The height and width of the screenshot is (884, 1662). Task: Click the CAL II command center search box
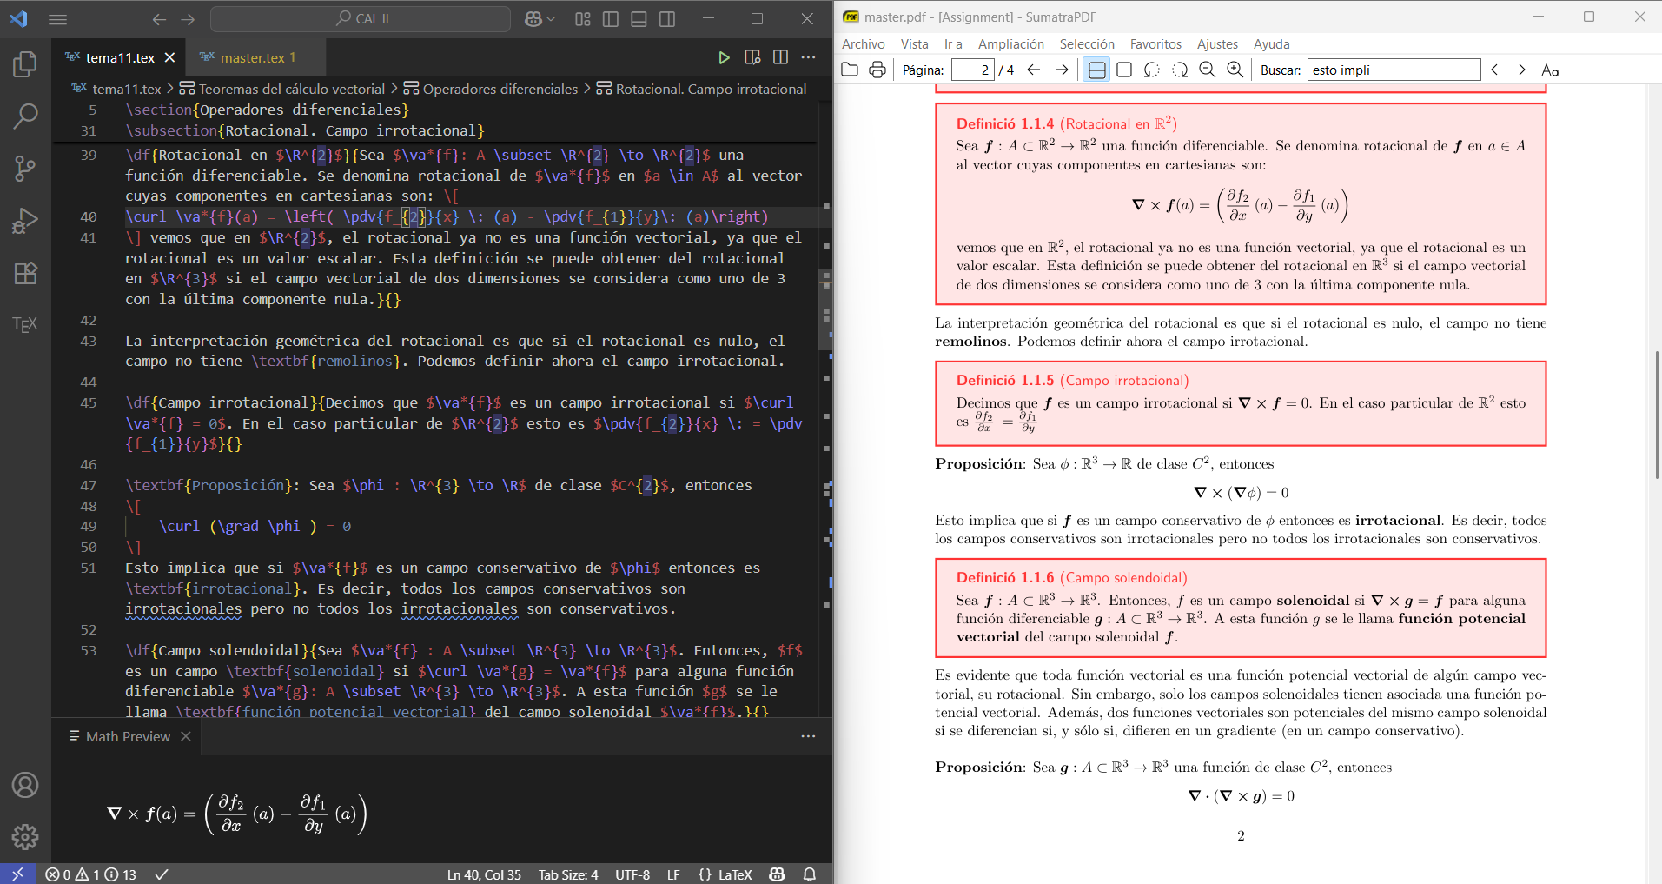coord(361,18)
